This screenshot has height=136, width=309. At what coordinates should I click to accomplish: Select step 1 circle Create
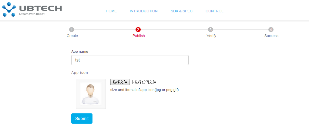[72, 30]
